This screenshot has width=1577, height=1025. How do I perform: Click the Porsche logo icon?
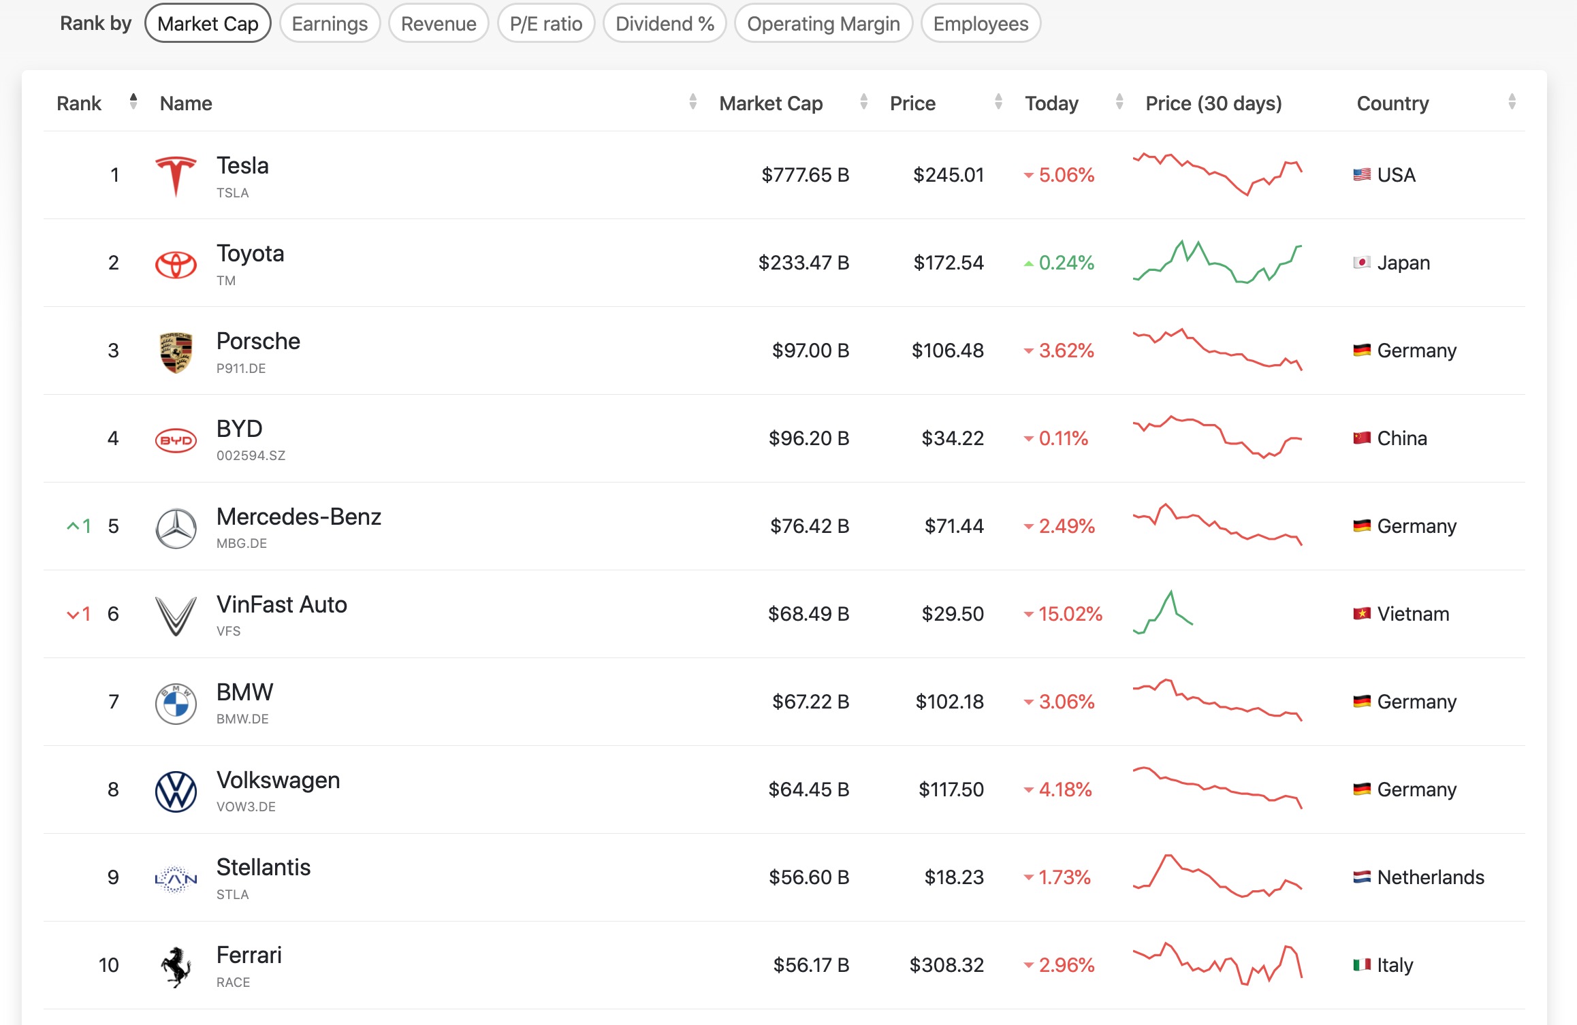click(175, 352)
